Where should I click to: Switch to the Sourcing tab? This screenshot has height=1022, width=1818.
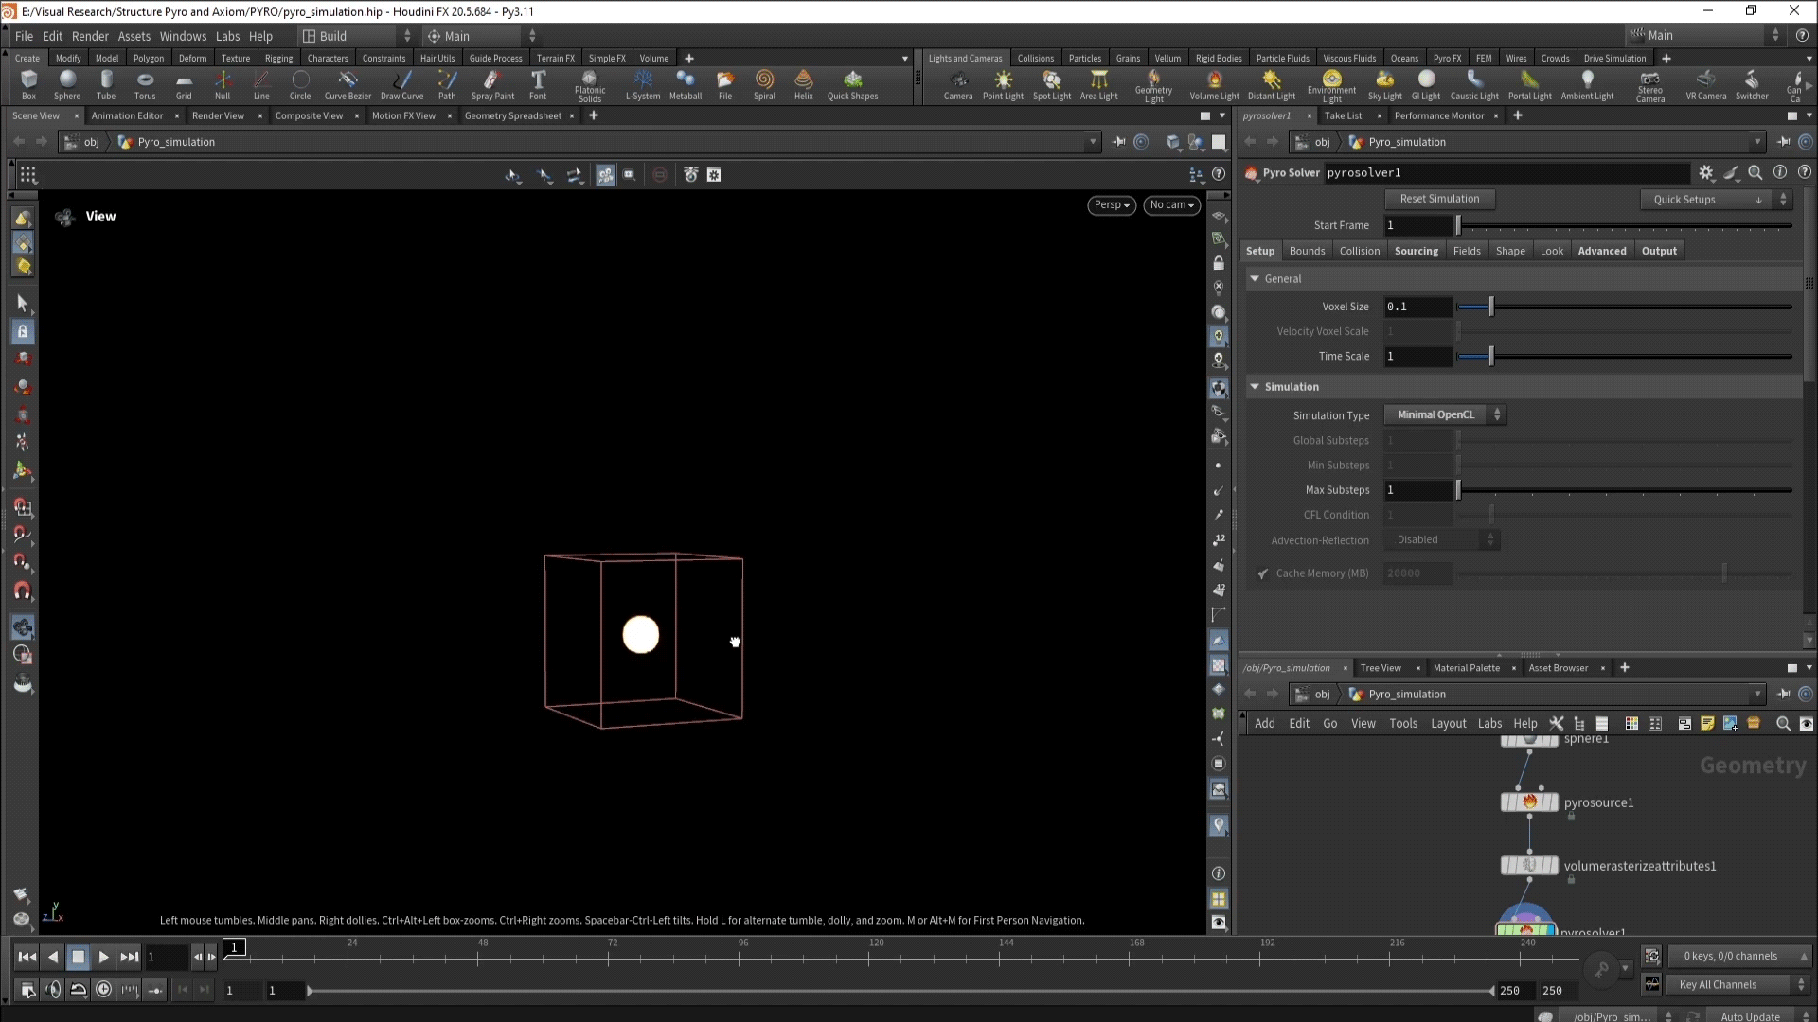[x=1416, y=251]
